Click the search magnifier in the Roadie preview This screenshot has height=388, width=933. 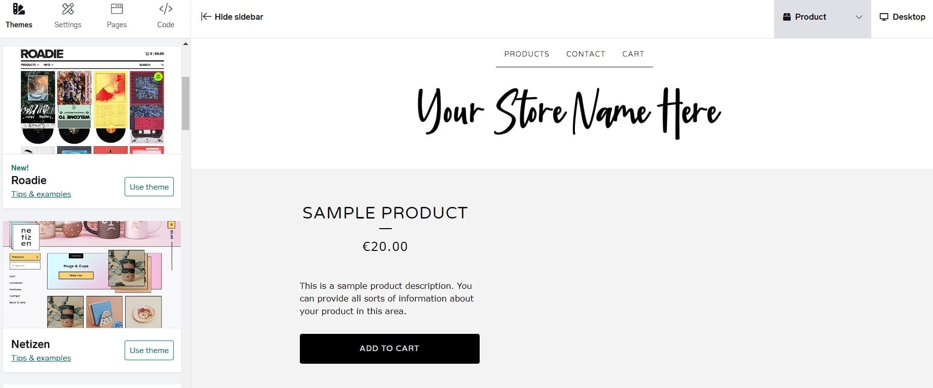(x=161, y=65)
